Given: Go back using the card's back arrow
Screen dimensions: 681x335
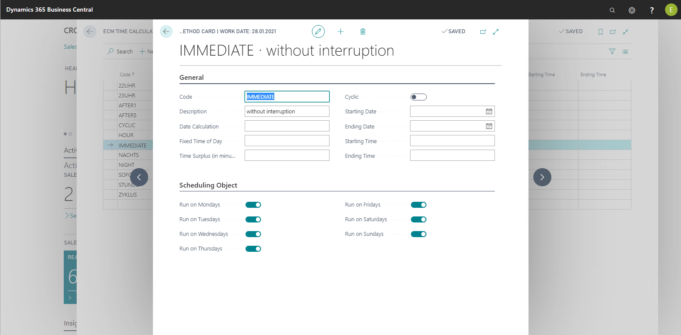Looking at the screenshot, I should tap(166, 31).
